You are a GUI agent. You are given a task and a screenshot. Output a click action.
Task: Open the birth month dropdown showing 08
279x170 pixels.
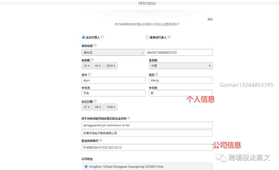[98, 107]
